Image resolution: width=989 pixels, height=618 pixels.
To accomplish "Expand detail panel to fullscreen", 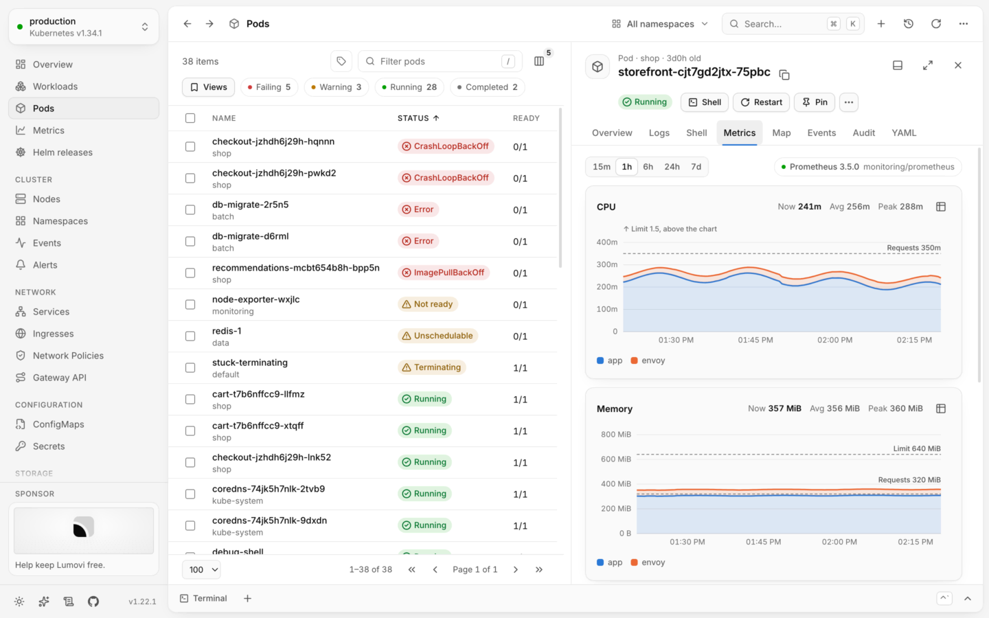I will (x=928, y=65).
